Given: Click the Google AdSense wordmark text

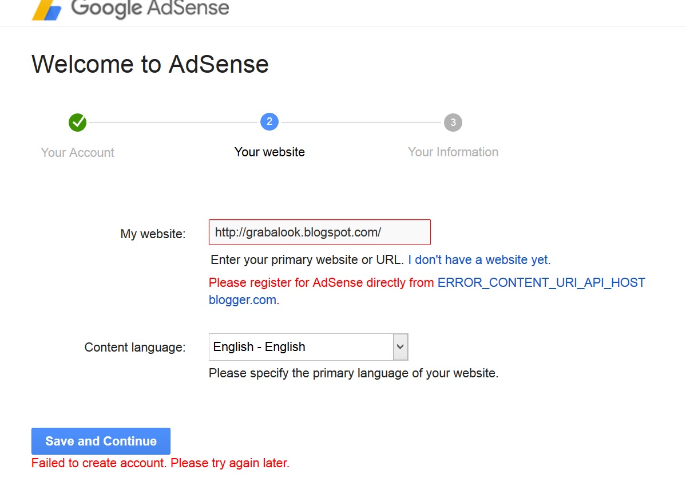Looking at the screenshot, I should [150, 9].
